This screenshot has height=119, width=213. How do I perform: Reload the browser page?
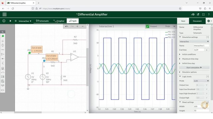pos(13,9)
